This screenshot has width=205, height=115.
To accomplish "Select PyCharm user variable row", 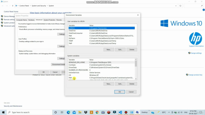I will click(x=102, y=38).
